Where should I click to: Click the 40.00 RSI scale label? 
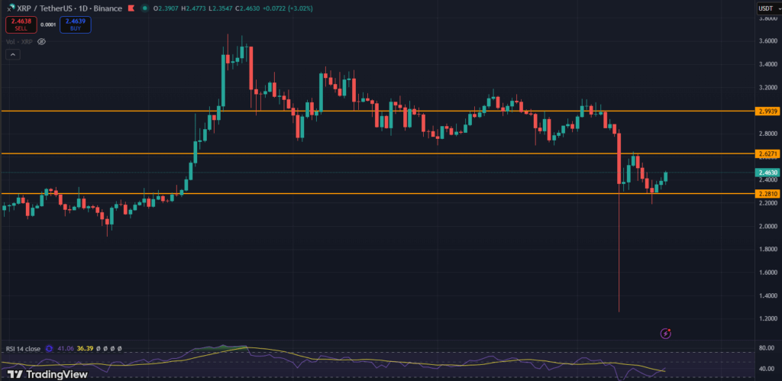(x=768, y=369)
